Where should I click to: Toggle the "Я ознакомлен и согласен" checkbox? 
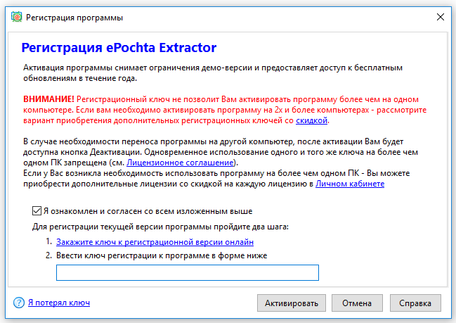coord(37,211)
